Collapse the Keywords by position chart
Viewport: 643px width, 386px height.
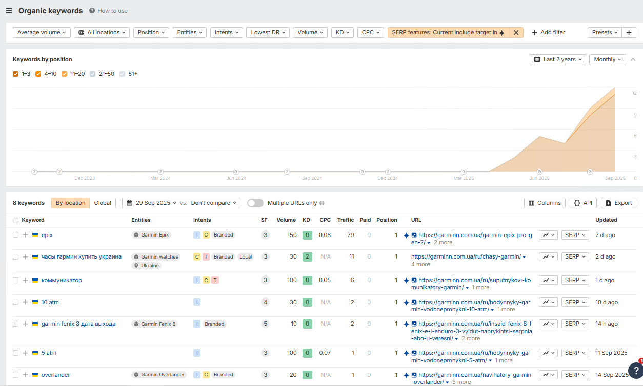click(x=633, y=59)
